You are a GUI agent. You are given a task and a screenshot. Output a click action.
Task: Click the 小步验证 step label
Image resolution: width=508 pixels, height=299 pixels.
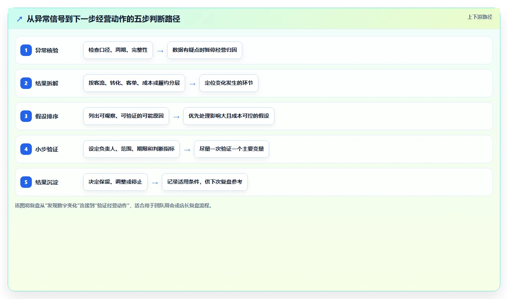click(47, 149)
